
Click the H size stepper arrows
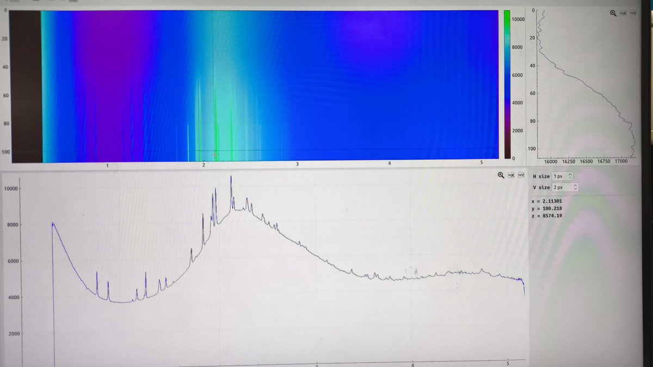[570, 176]
